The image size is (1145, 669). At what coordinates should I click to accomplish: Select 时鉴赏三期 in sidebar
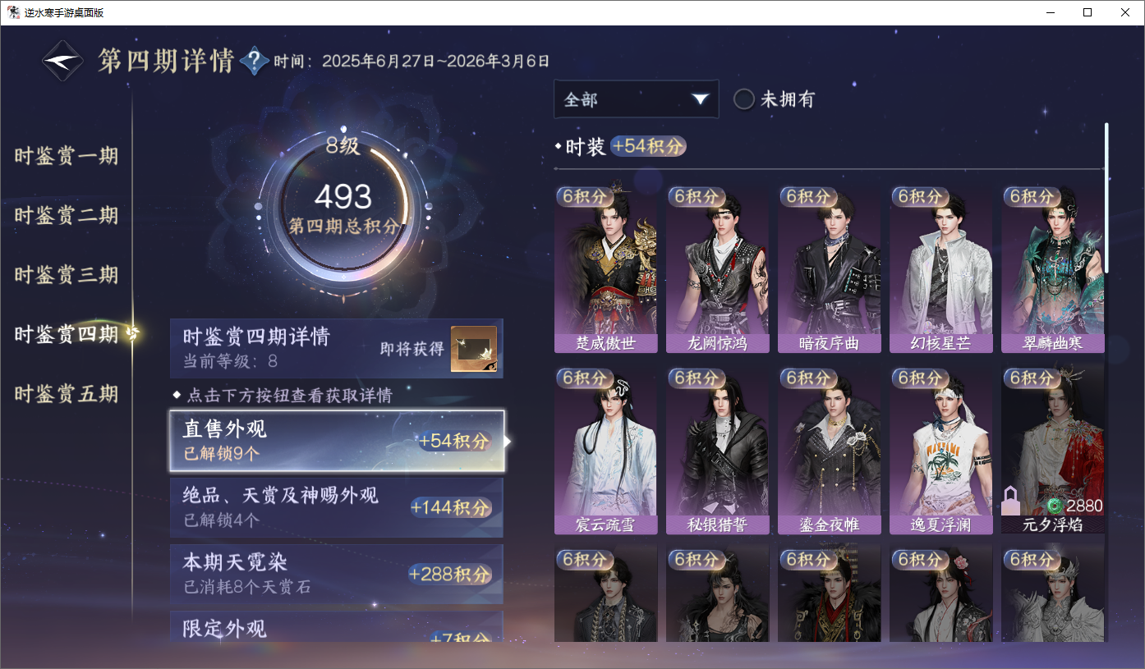tap(67, 275)
